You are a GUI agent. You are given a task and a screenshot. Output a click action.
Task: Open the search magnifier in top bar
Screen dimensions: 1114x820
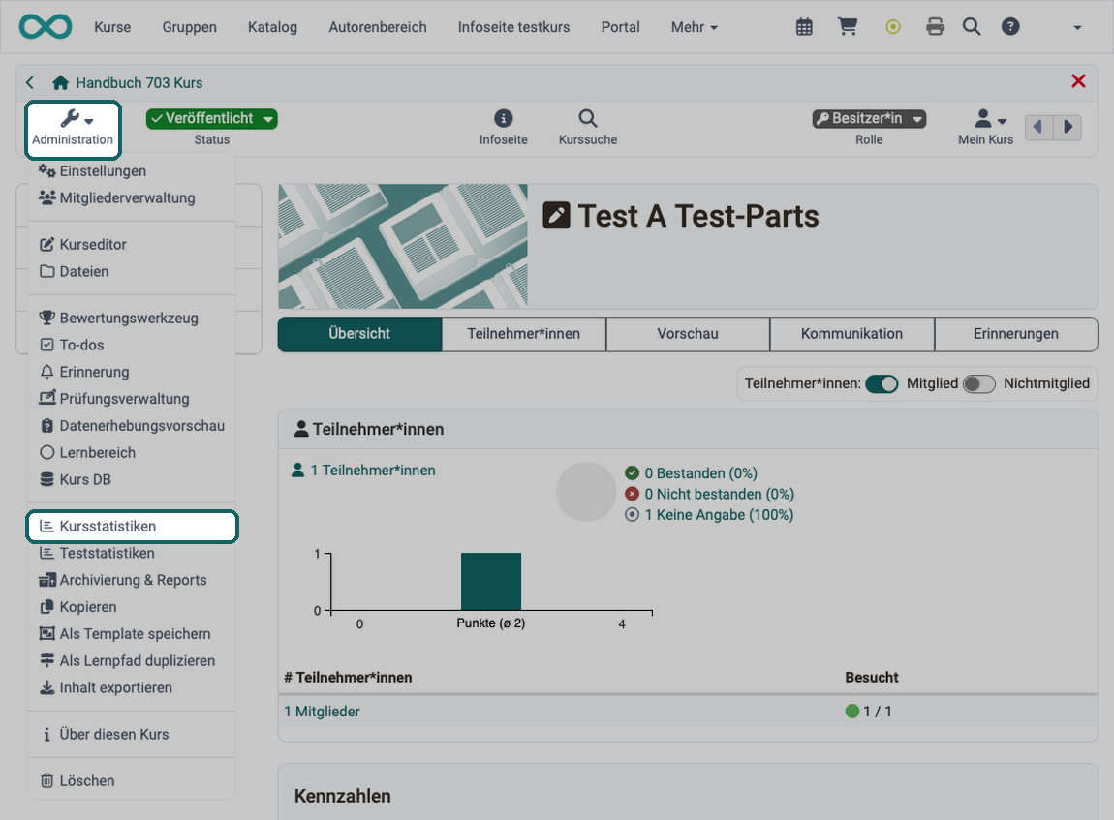(x=972, y=27)
